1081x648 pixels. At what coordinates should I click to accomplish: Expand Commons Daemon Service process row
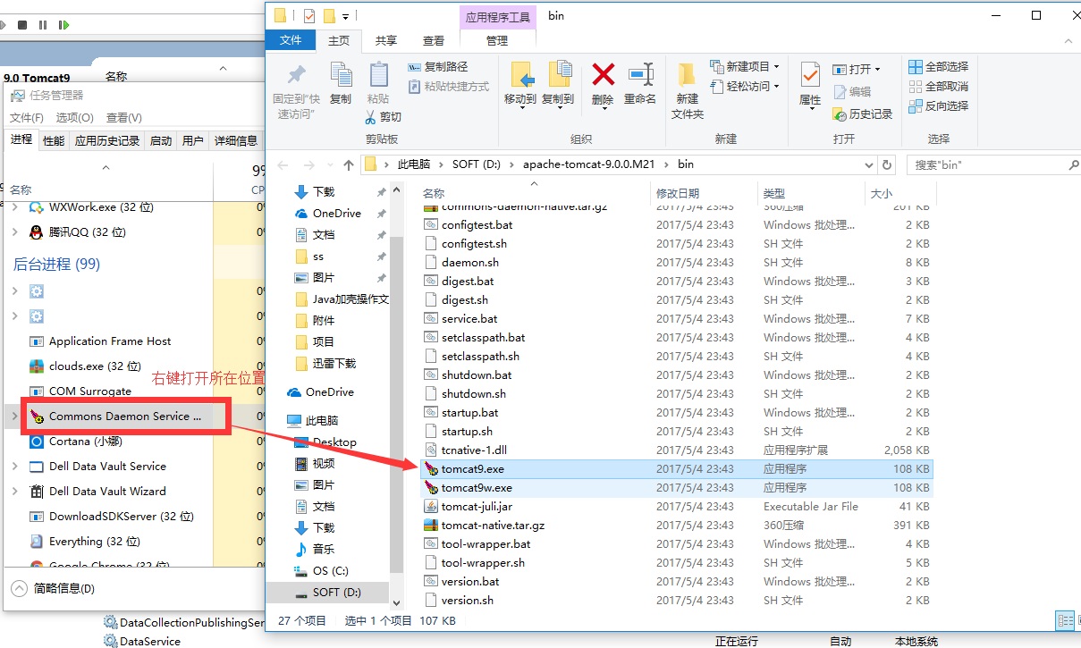click(x=14, y=417)
